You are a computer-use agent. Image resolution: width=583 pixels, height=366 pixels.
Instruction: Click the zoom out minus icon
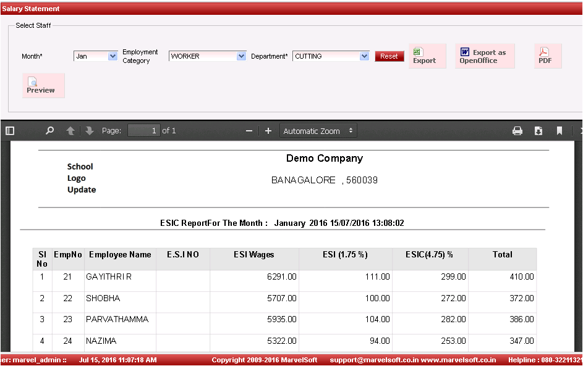pos(249,131)
